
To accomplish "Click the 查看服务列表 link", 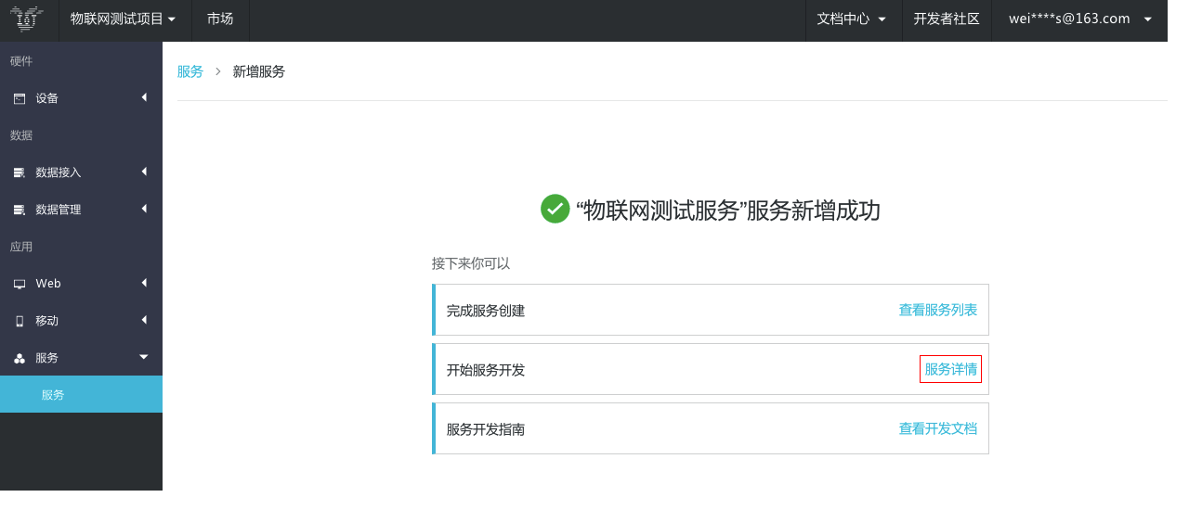I will (938, 310).
